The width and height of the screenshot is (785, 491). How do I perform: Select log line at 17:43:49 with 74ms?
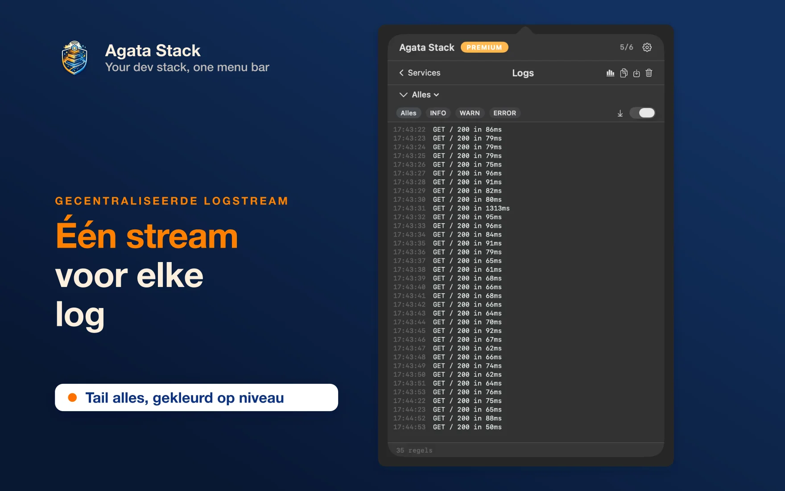[x=447, y=366]
